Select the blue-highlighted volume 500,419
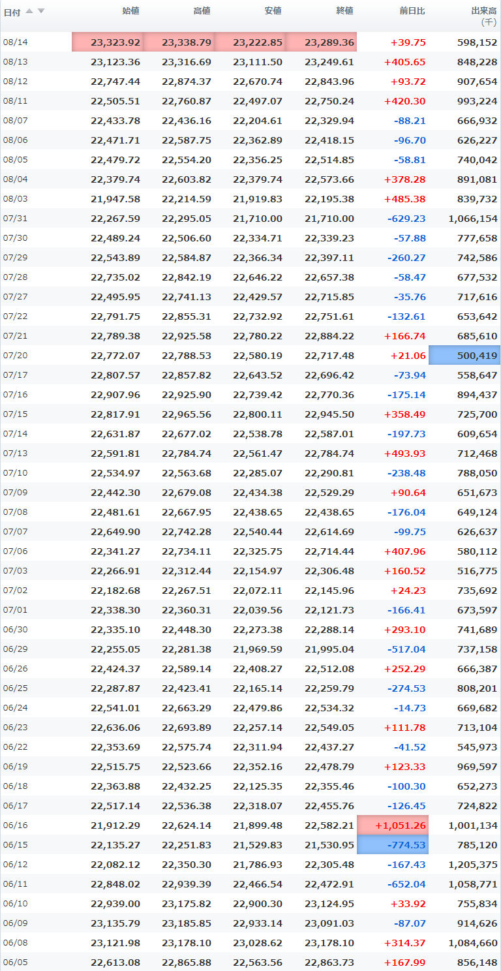Screen dimensions: 501x971 coord(464,355)
